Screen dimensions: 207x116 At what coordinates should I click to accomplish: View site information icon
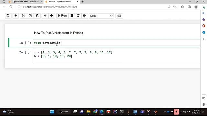pyautogui.click(x=19, y=7)
